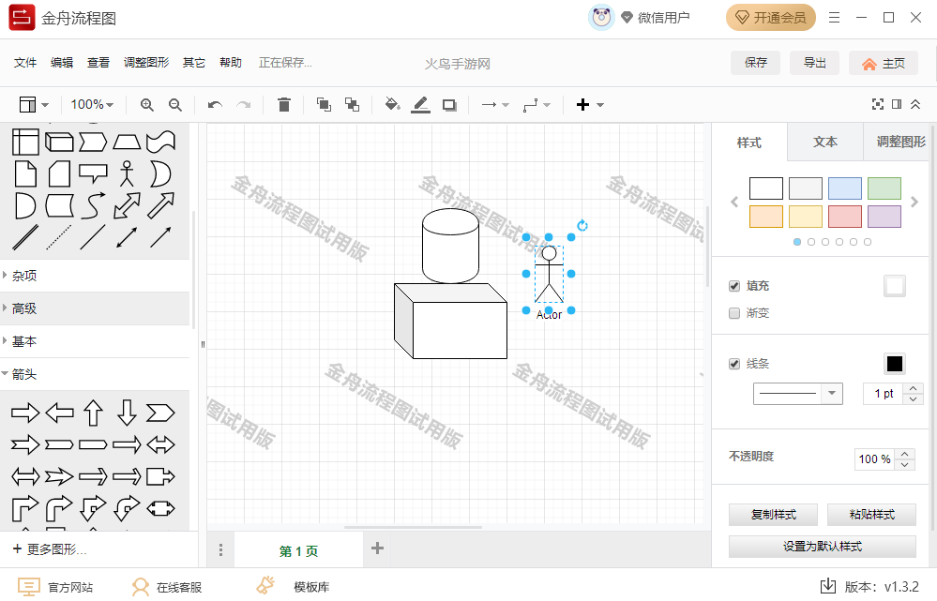Viewport: 937px width, 601px height.
Task: Click the 保存 button
Action: click(755, 63)
